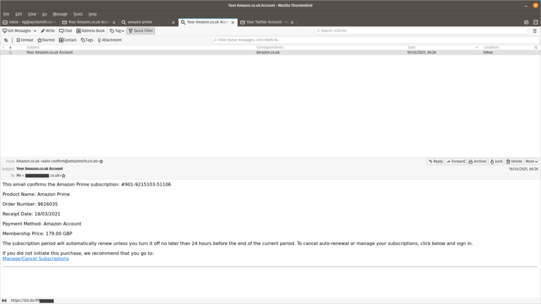541x304 pixels.
Task: Click the global Search field
Action: [x=421, y=31]
